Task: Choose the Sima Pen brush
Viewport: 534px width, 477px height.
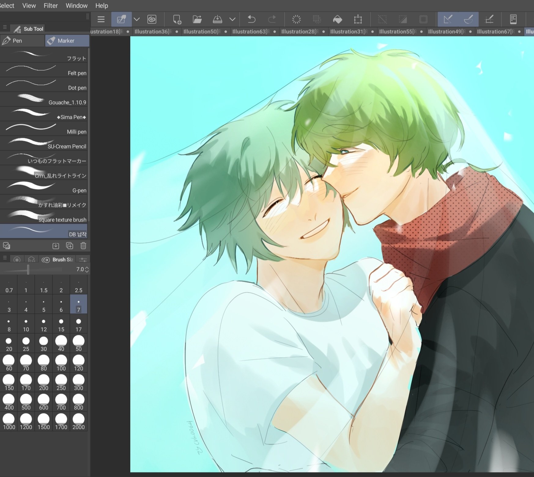Action: pos(44,114)
